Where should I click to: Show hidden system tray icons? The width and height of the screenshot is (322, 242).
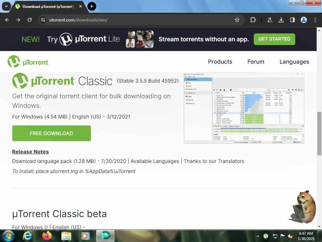tap(258, 236)
